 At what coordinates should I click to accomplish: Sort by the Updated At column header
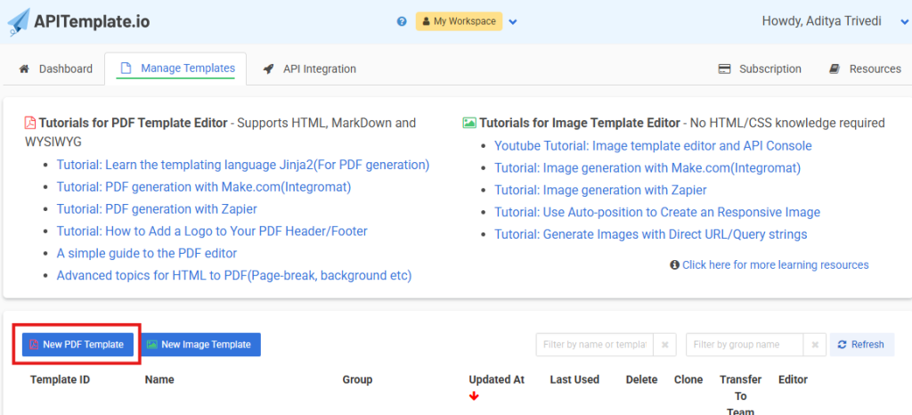coord(497,379)
